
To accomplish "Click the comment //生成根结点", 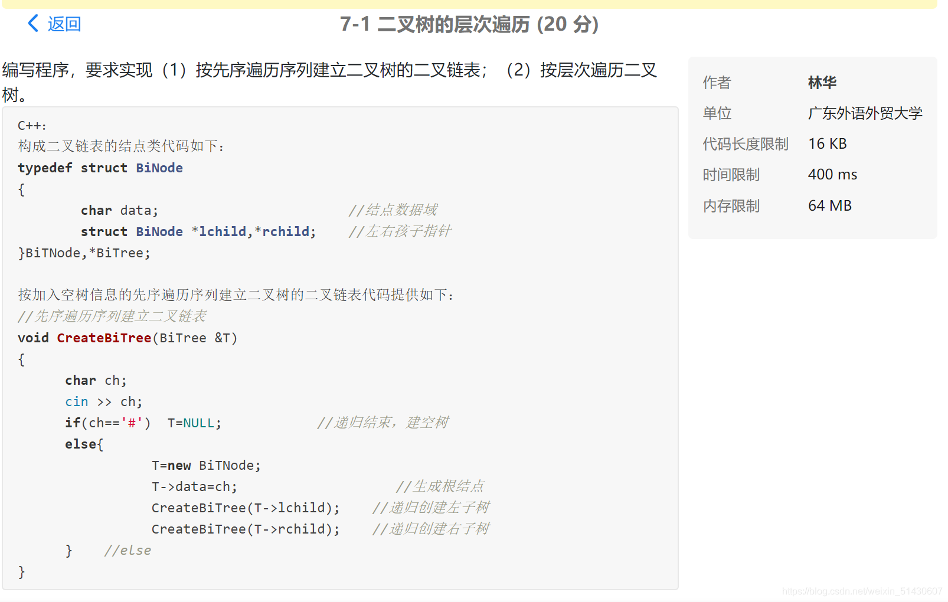I will coord(440,486).
